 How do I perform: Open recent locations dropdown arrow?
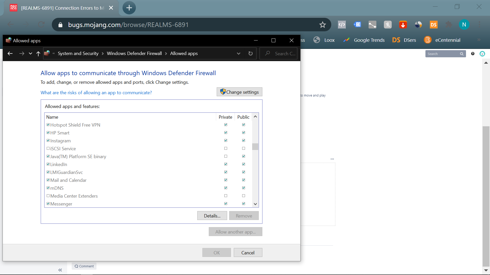coord(30,53)
